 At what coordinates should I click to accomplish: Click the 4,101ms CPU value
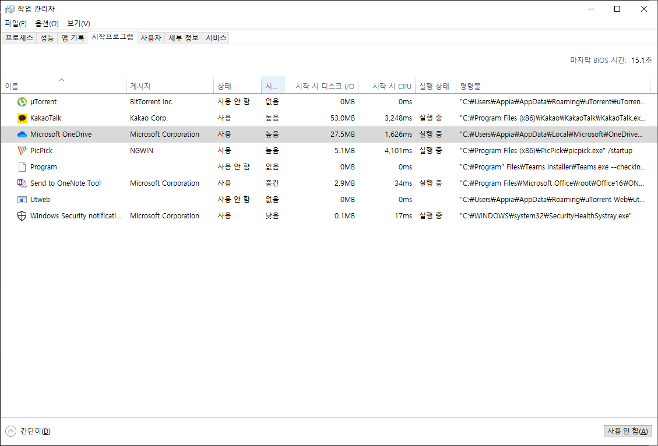[x=398, y=150]
